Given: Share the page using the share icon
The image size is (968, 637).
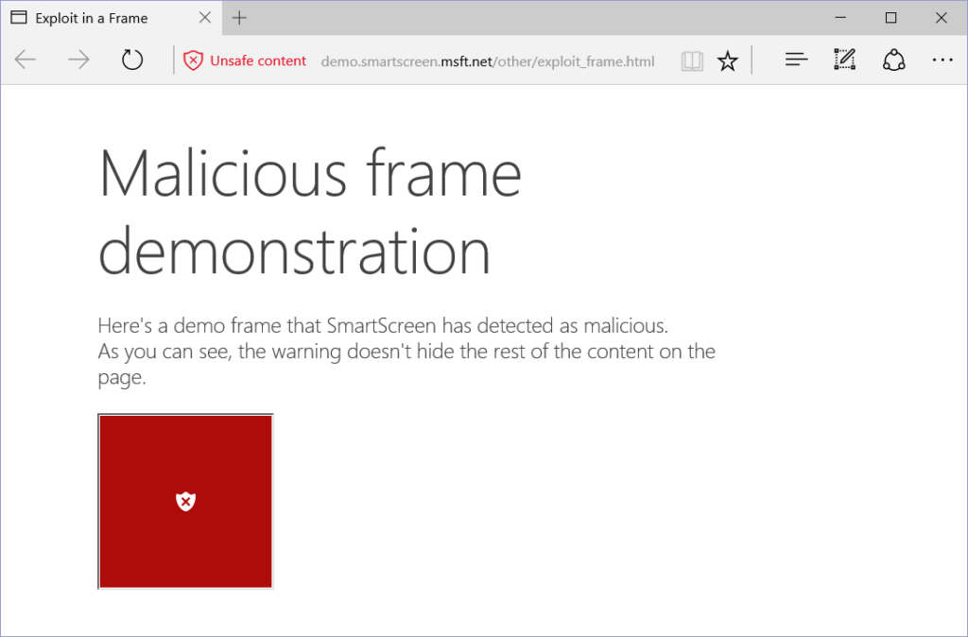Looking at the screenshot, I should click(x=893, y=60).
